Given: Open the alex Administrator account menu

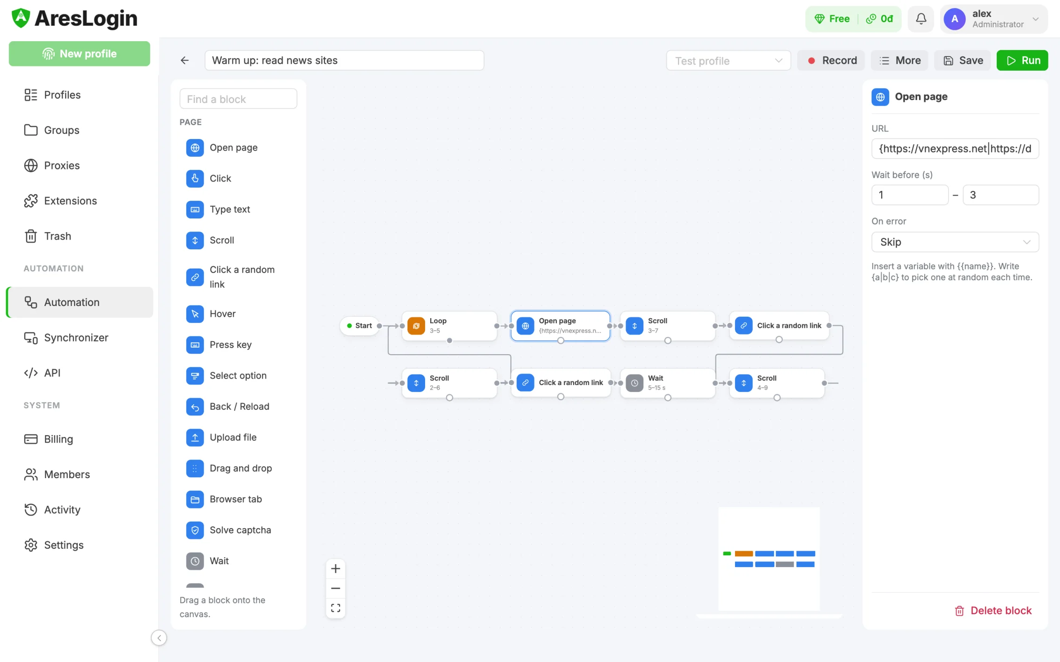Looking at the screenshot, I should click(994, 19).
